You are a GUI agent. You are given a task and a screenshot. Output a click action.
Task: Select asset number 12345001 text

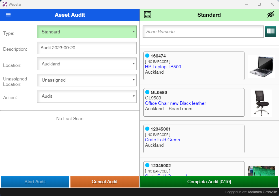pos(160,129)
